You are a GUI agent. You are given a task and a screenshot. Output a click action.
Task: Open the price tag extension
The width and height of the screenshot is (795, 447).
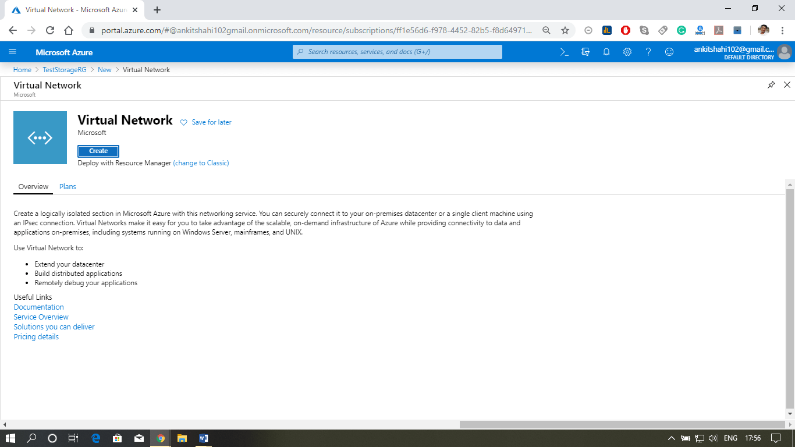(x=663, y=30)
